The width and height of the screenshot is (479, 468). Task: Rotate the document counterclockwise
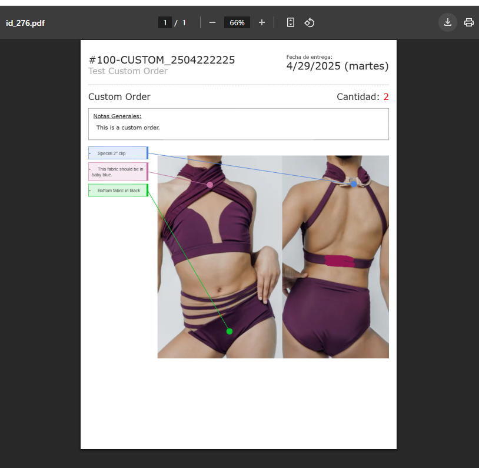310,22
